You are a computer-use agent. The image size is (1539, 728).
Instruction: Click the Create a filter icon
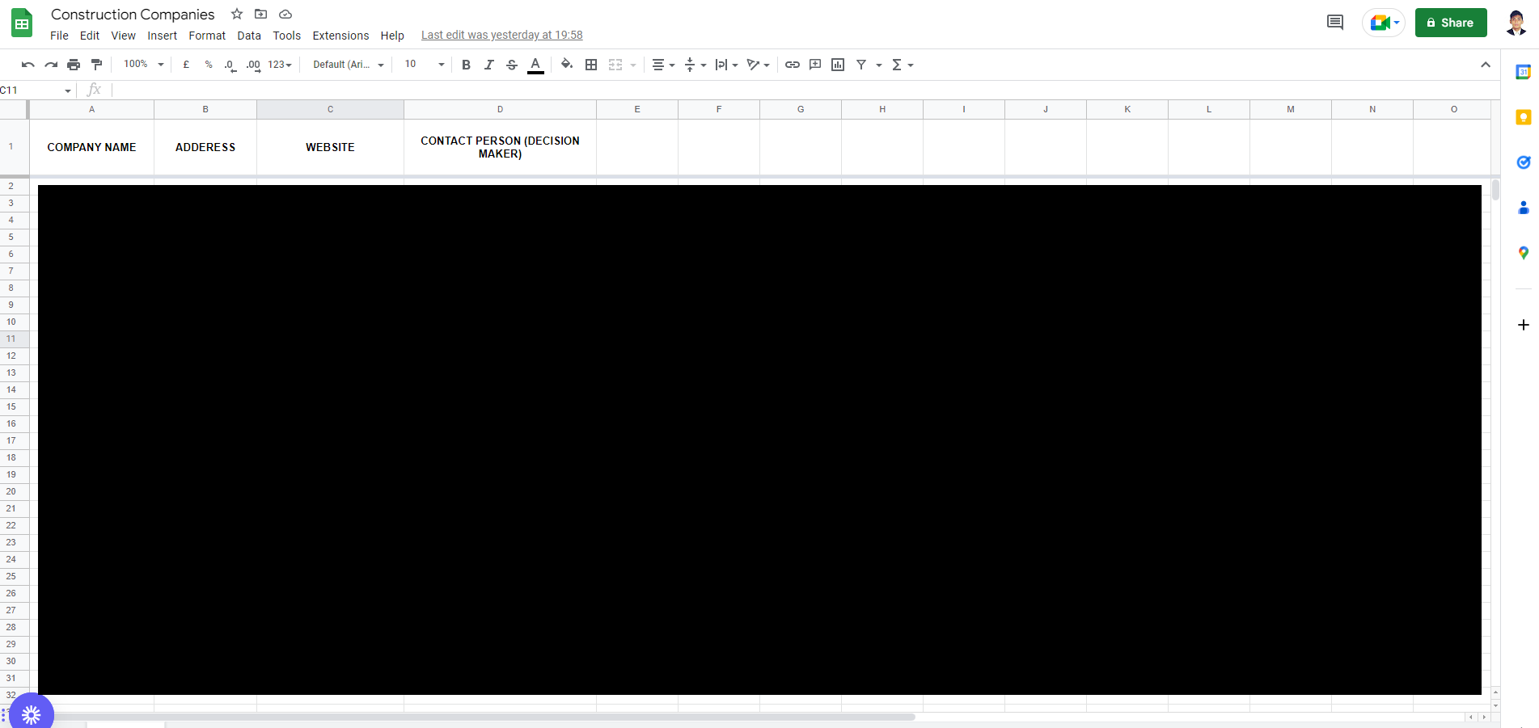(x=861, y=65)
